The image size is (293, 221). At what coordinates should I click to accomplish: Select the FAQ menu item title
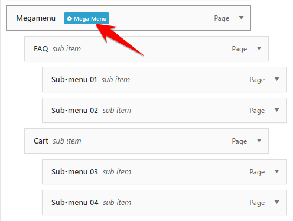41,49
